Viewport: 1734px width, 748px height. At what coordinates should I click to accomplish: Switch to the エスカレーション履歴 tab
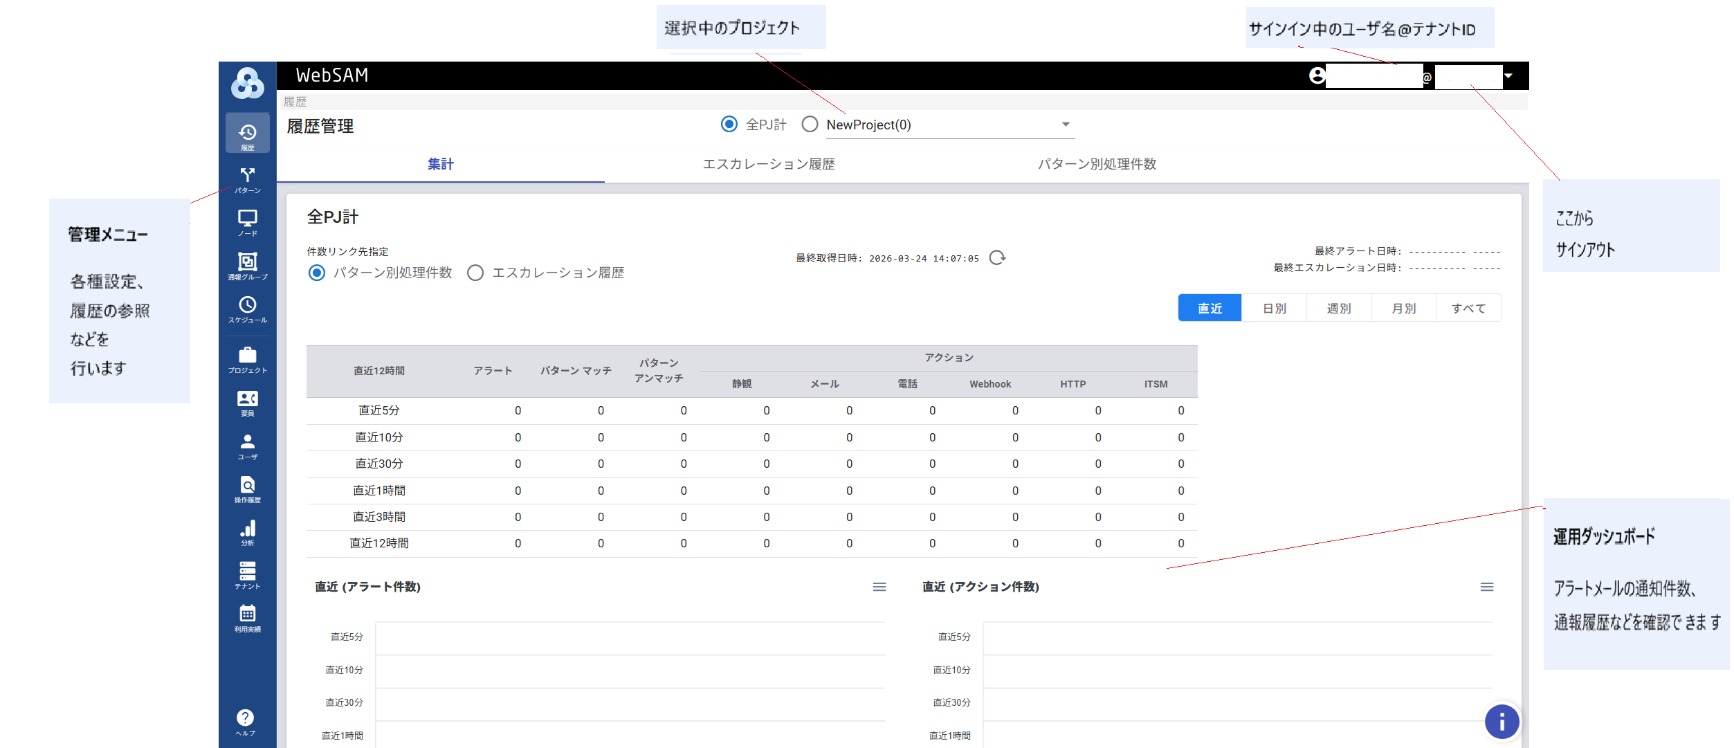[769, 165]
